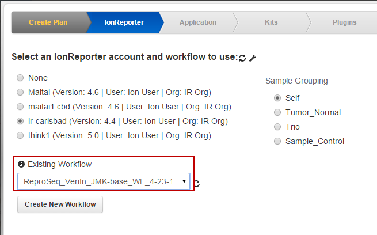Set Sample Grouping to Self
Viewport: 377px width, 235px height.
coord(278,98)
